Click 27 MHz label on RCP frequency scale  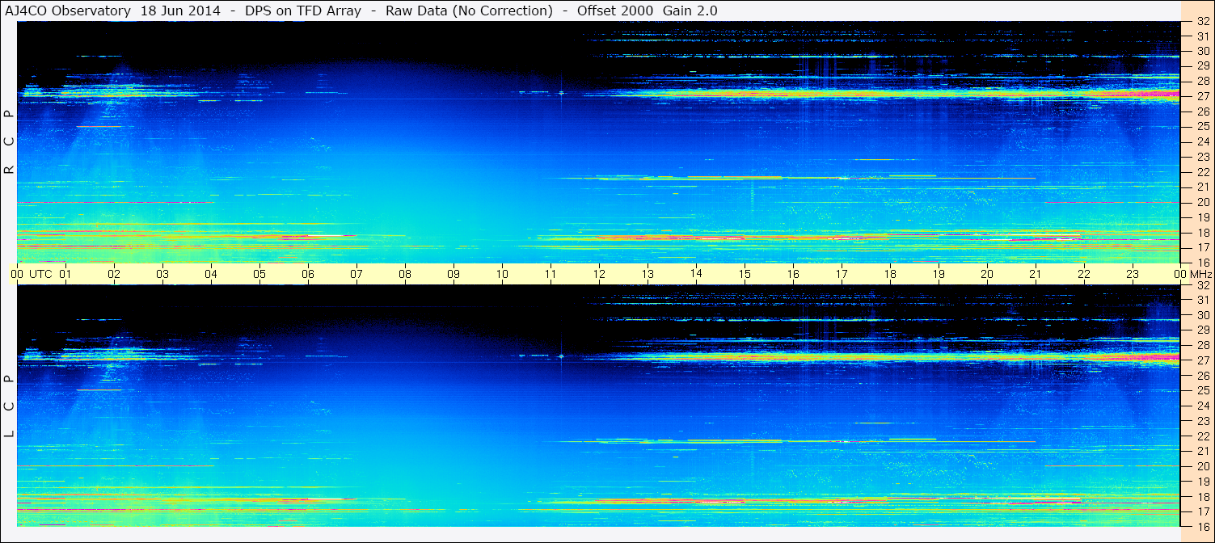point(1202,96)
